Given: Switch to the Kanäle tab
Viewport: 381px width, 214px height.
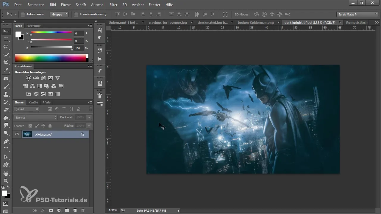Looking at the screenshot, I should click(x=33, y=103).
